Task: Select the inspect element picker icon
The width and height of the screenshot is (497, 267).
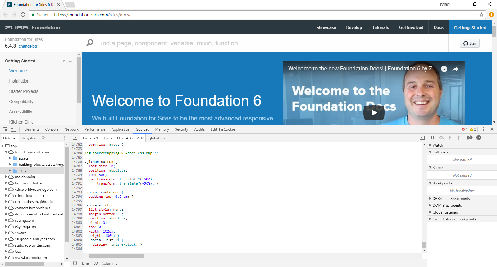Action: pos(5,129)
